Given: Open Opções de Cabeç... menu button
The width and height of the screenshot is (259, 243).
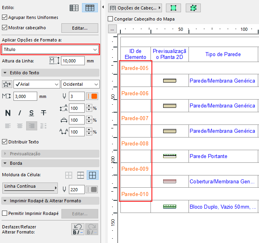Looking at the screenshot, I should [x=135, y=8].
